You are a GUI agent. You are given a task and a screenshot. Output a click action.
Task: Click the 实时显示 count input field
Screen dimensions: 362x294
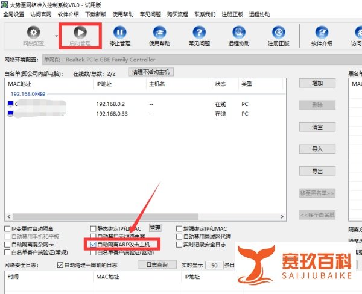tap(214, 266)
